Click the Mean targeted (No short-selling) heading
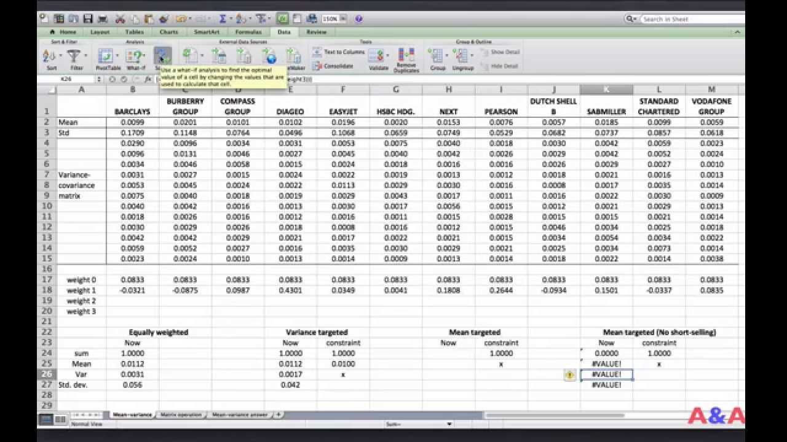The height and width of the screenshot is (442, 787). pyautogui.click(x=659, y=332)
